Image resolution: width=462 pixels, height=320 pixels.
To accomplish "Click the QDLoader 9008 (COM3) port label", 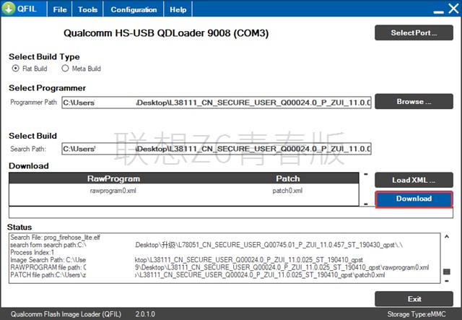I will coord(166,33).
